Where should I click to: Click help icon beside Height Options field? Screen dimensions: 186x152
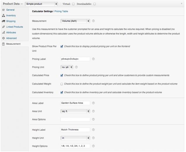pos(93,146)
